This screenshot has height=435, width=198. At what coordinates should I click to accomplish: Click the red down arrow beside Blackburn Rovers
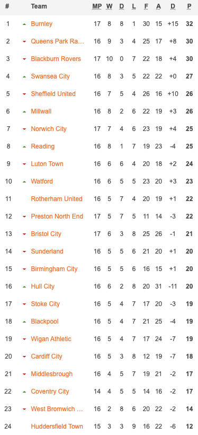[24, 59]
